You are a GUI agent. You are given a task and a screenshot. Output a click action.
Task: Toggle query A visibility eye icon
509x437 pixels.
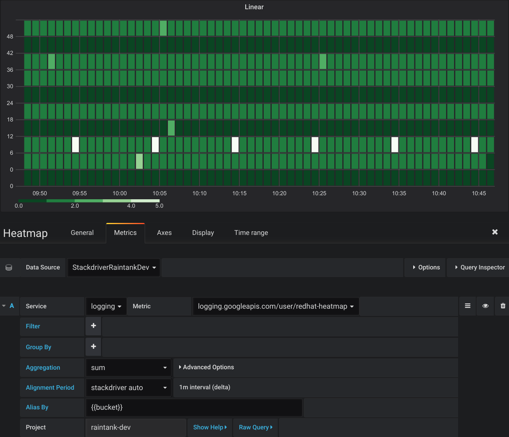485,306
